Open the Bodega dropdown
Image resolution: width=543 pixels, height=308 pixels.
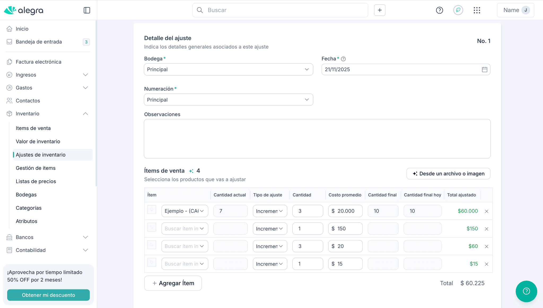(x=228, y=70)
